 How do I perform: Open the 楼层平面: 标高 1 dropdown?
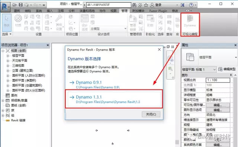coord(199,69)
